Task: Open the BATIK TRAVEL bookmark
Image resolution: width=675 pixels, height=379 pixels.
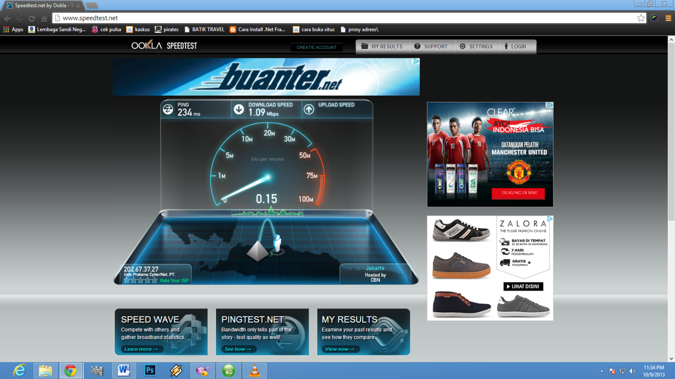Action: (204, 29)
